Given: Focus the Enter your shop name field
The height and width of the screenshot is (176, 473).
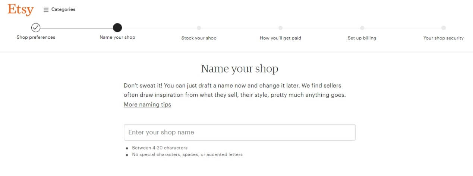Looking at the screenshot, I should pyautogui.click(x=239, y=132).
